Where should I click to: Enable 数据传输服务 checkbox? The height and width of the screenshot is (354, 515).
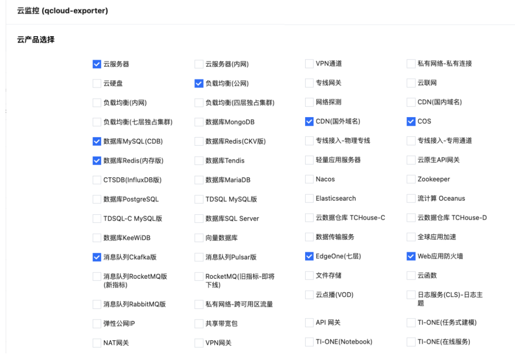click(x=309, y=237)
